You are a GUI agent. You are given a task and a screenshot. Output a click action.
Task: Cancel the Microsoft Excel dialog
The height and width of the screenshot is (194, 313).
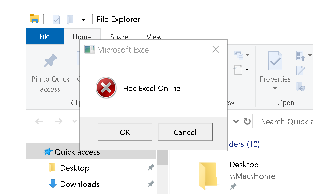pos(185,132)
